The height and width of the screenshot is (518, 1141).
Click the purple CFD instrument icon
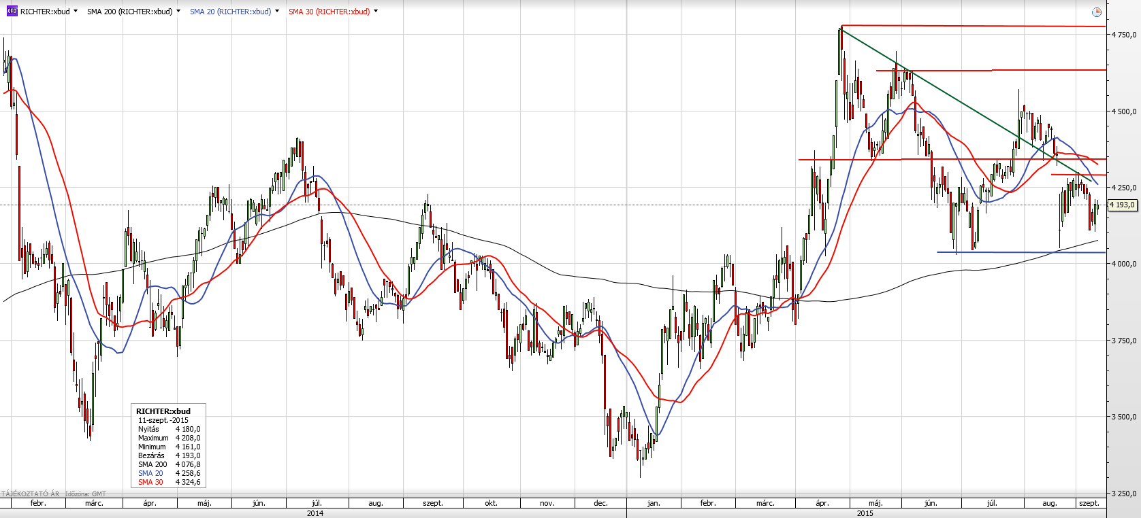12,12
